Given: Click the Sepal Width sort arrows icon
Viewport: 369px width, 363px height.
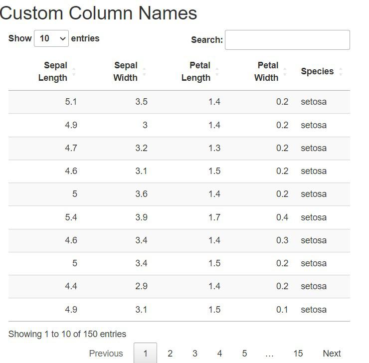Looking at the screenshot, I should [144, 72].
